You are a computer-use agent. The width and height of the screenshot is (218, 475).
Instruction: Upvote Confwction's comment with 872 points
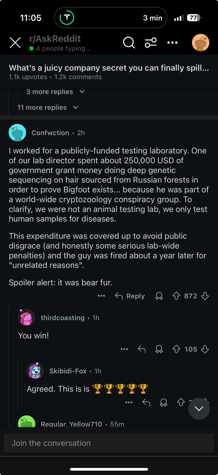[176, 296]
